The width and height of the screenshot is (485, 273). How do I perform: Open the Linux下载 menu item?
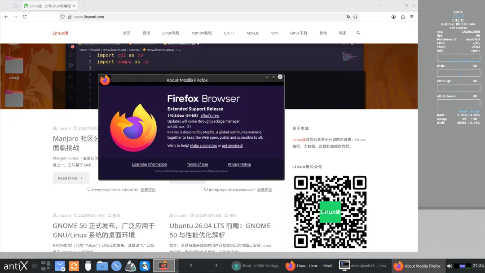(x=299, y=33)
